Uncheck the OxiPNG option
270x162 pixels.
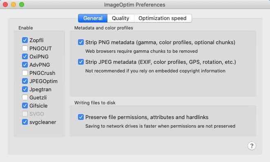pyautogui.click(x=25, y=56)
